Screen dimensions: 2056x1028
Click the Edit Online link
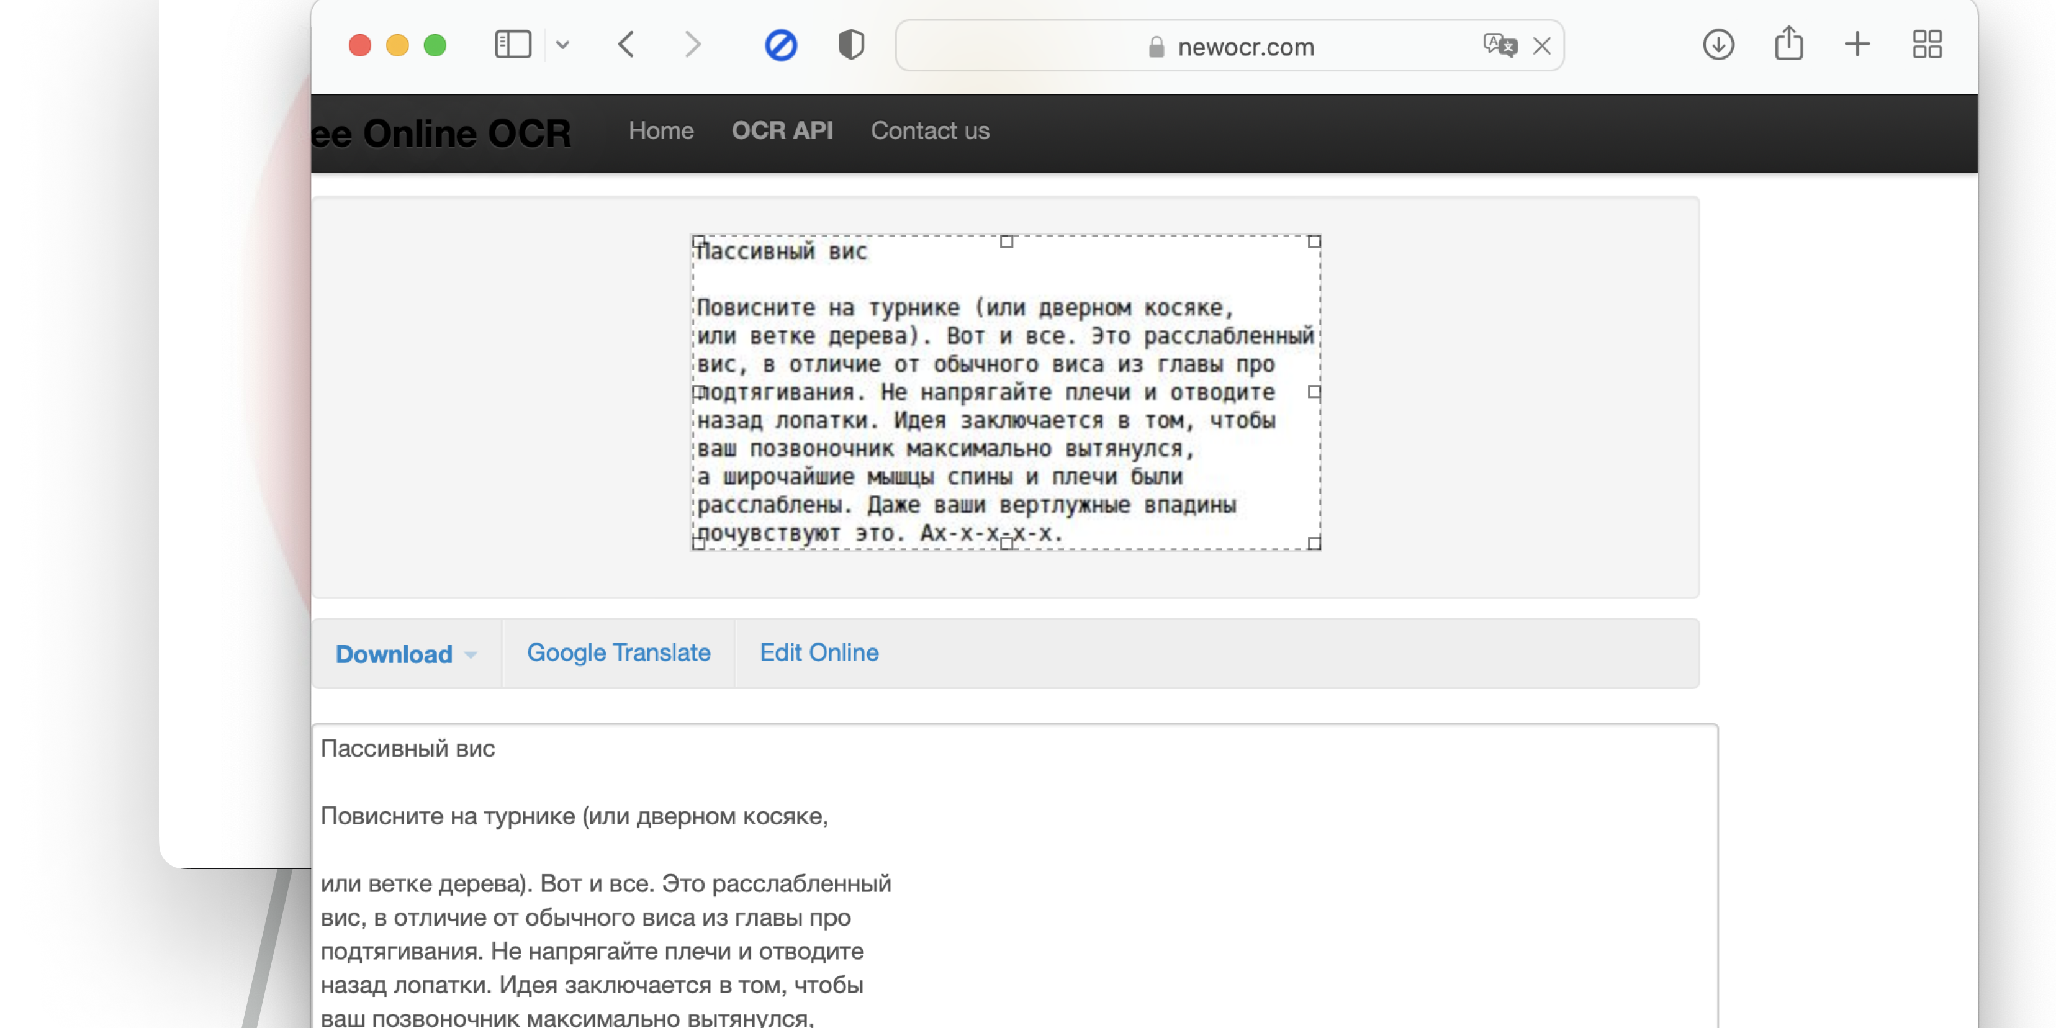(819, 653)
